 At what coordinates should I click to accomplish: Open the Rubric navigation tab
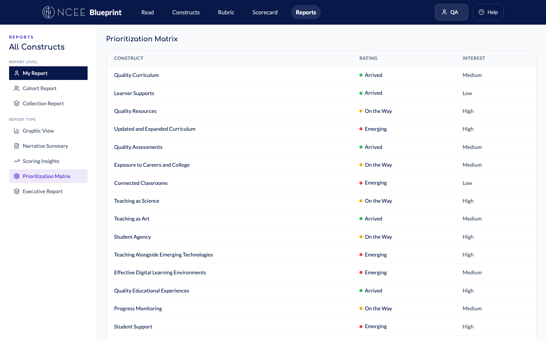click(x=226, y=12)
